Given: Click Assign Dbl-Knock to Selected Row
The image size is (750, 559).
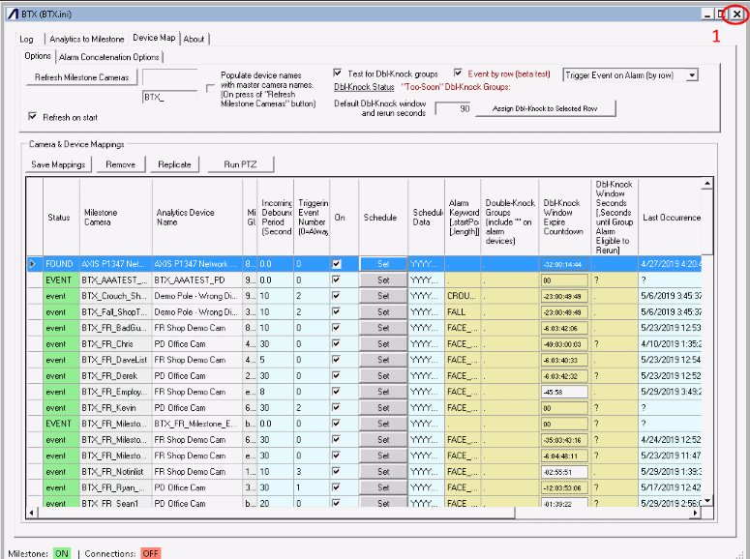Looking at the screenshot, I should pyautogui.click(x=545, y=108).
